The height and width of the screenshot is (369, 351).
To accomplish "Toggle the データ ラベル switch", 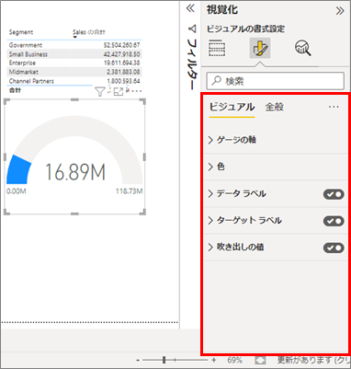I will point(334,194).
